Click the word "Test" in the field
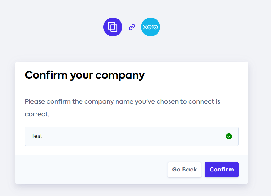The width and height of the screenshot is (271, 196). click(x=37, y=136)
